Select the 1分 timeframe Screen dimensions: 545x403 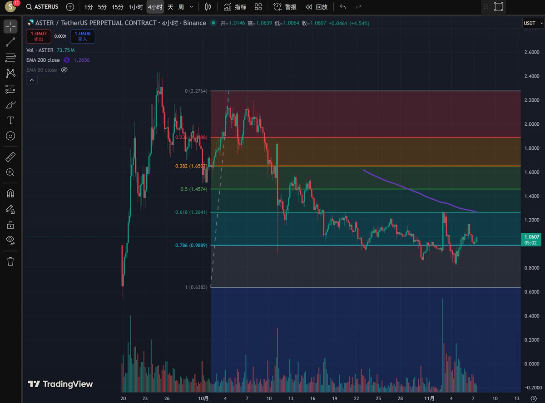(x=89, y=7)
